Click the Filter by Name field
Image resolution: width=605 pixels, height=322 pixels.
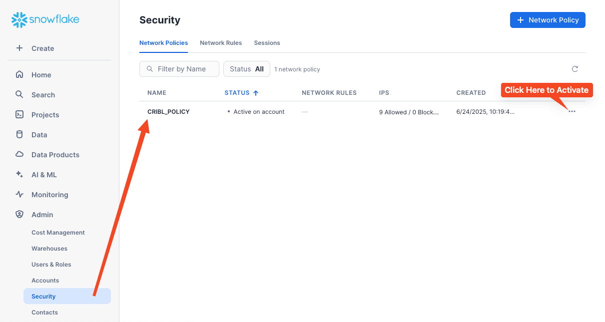click(x=182, y=69)
